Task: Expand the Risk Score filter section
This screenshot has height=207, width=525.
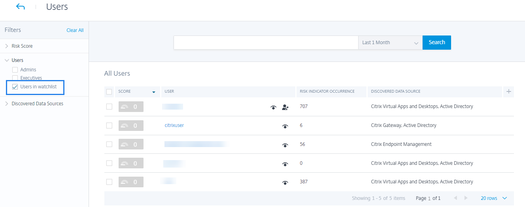Action: (x=7, y=46)
